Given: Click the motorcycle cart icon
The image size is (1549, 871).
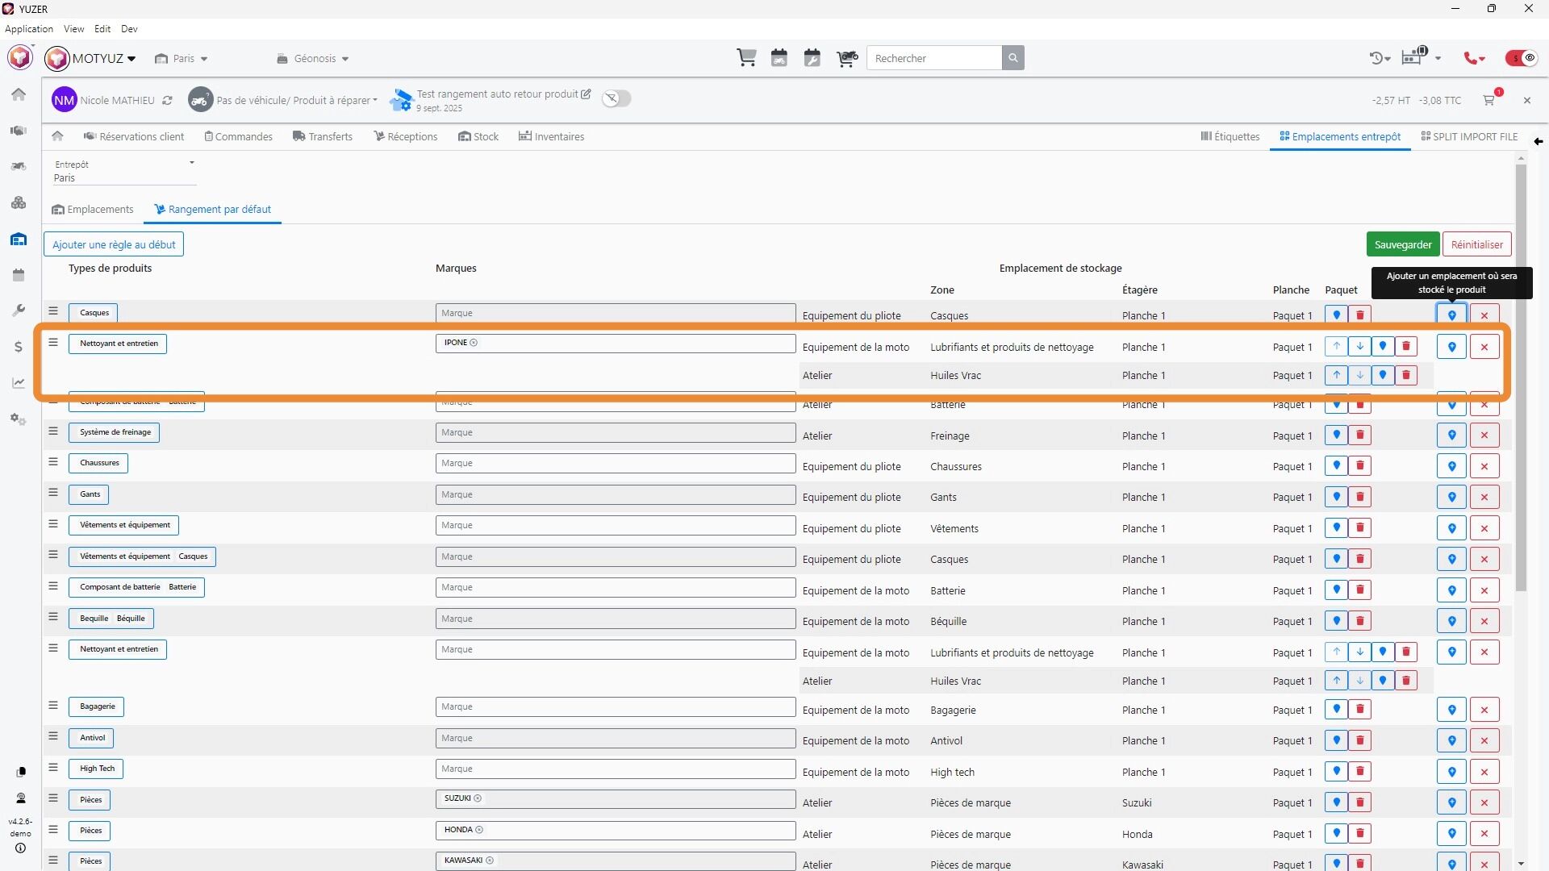Looking at the screenshot, I should pyautogui.click(x=846, y=58).
